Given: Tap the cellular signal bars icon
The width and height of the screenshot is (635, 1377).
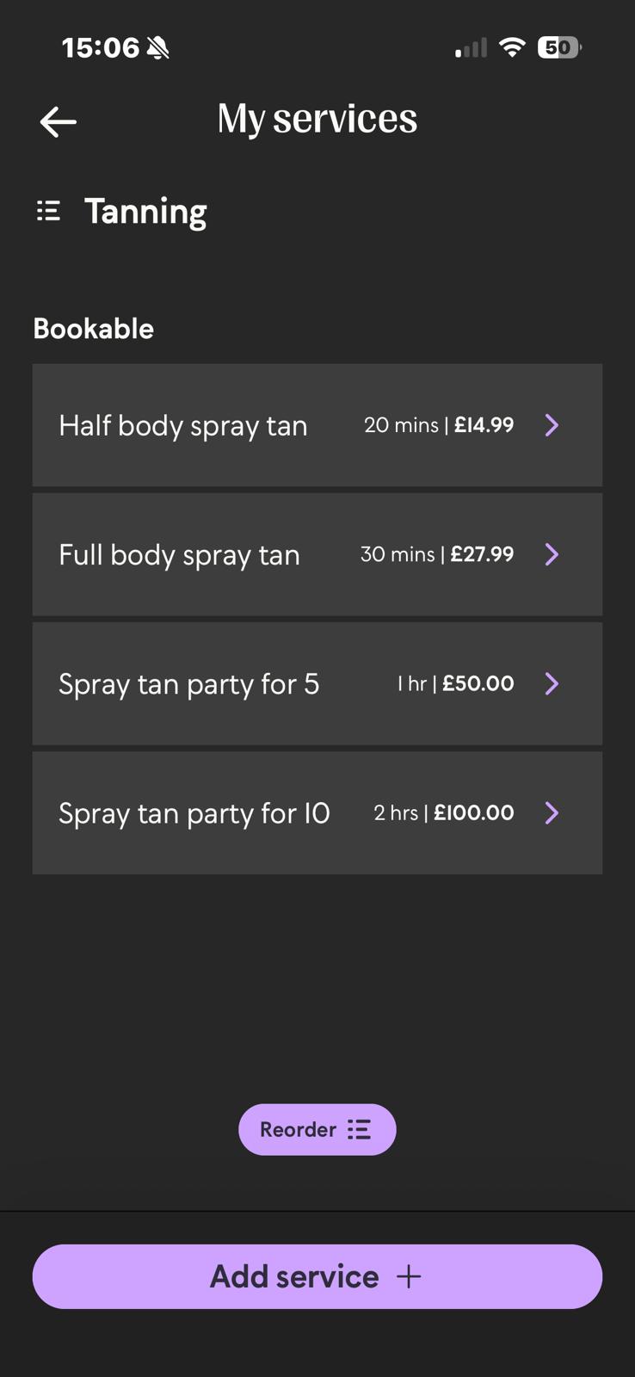Looking at the screenshot, I should click(471, 48).
